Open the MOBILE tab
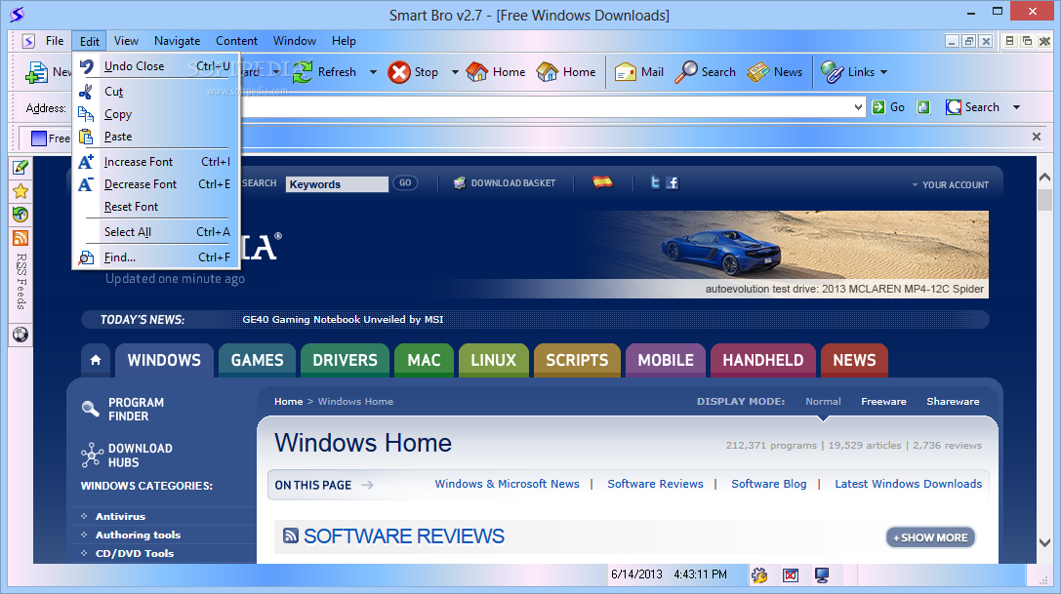1061x594 pixels. tap(666, 360)
